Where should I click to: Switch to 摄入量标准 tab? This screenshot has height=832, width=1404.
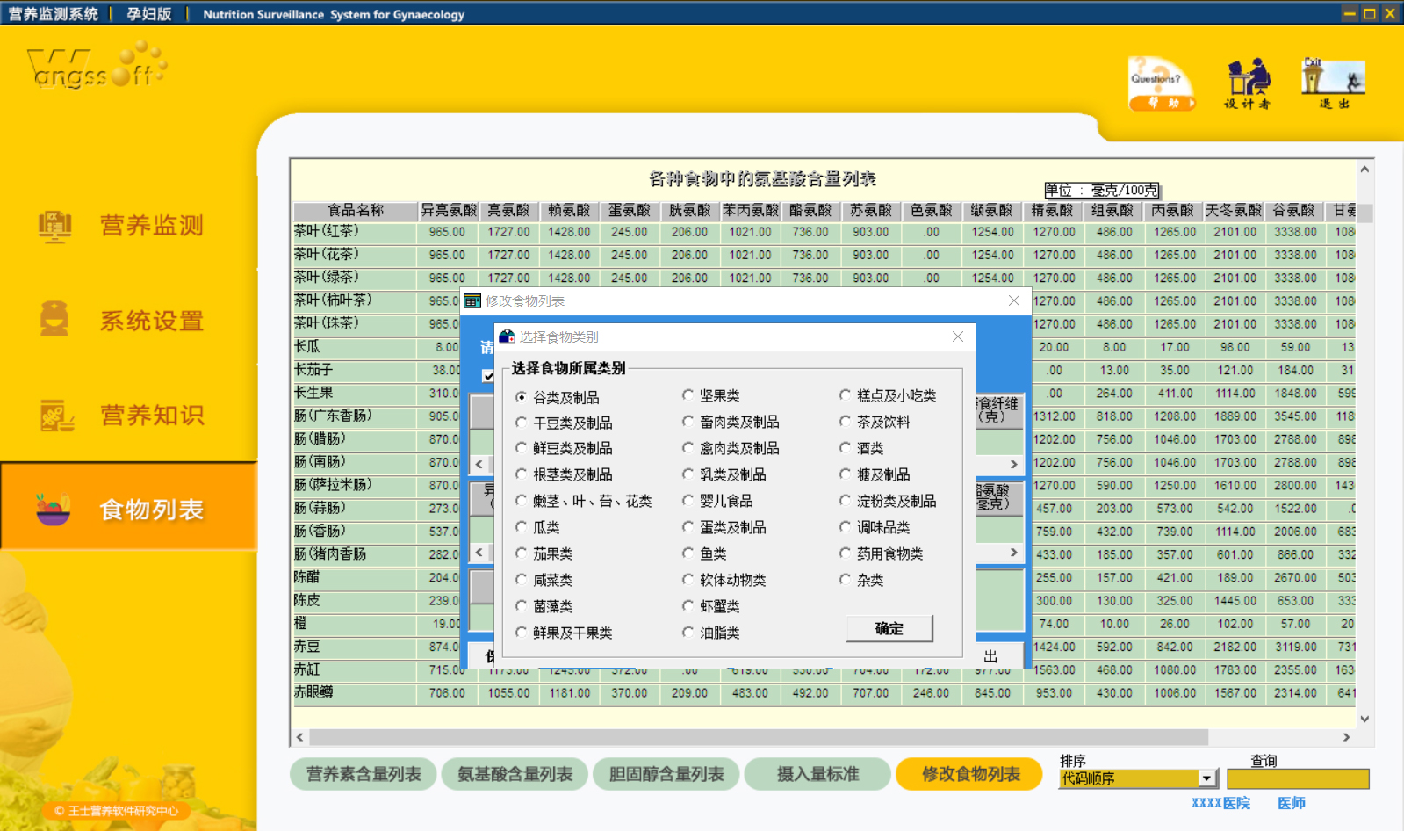817,774
